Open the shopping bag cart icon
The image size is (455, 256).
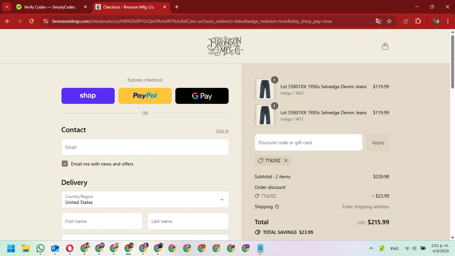385,46
